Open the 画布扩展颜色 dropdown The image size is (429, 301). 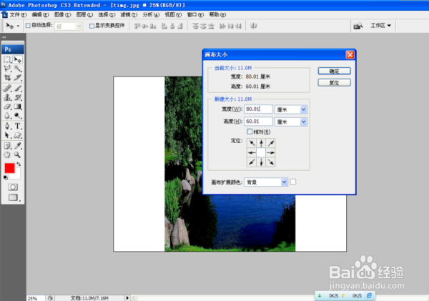coord(266,182)
